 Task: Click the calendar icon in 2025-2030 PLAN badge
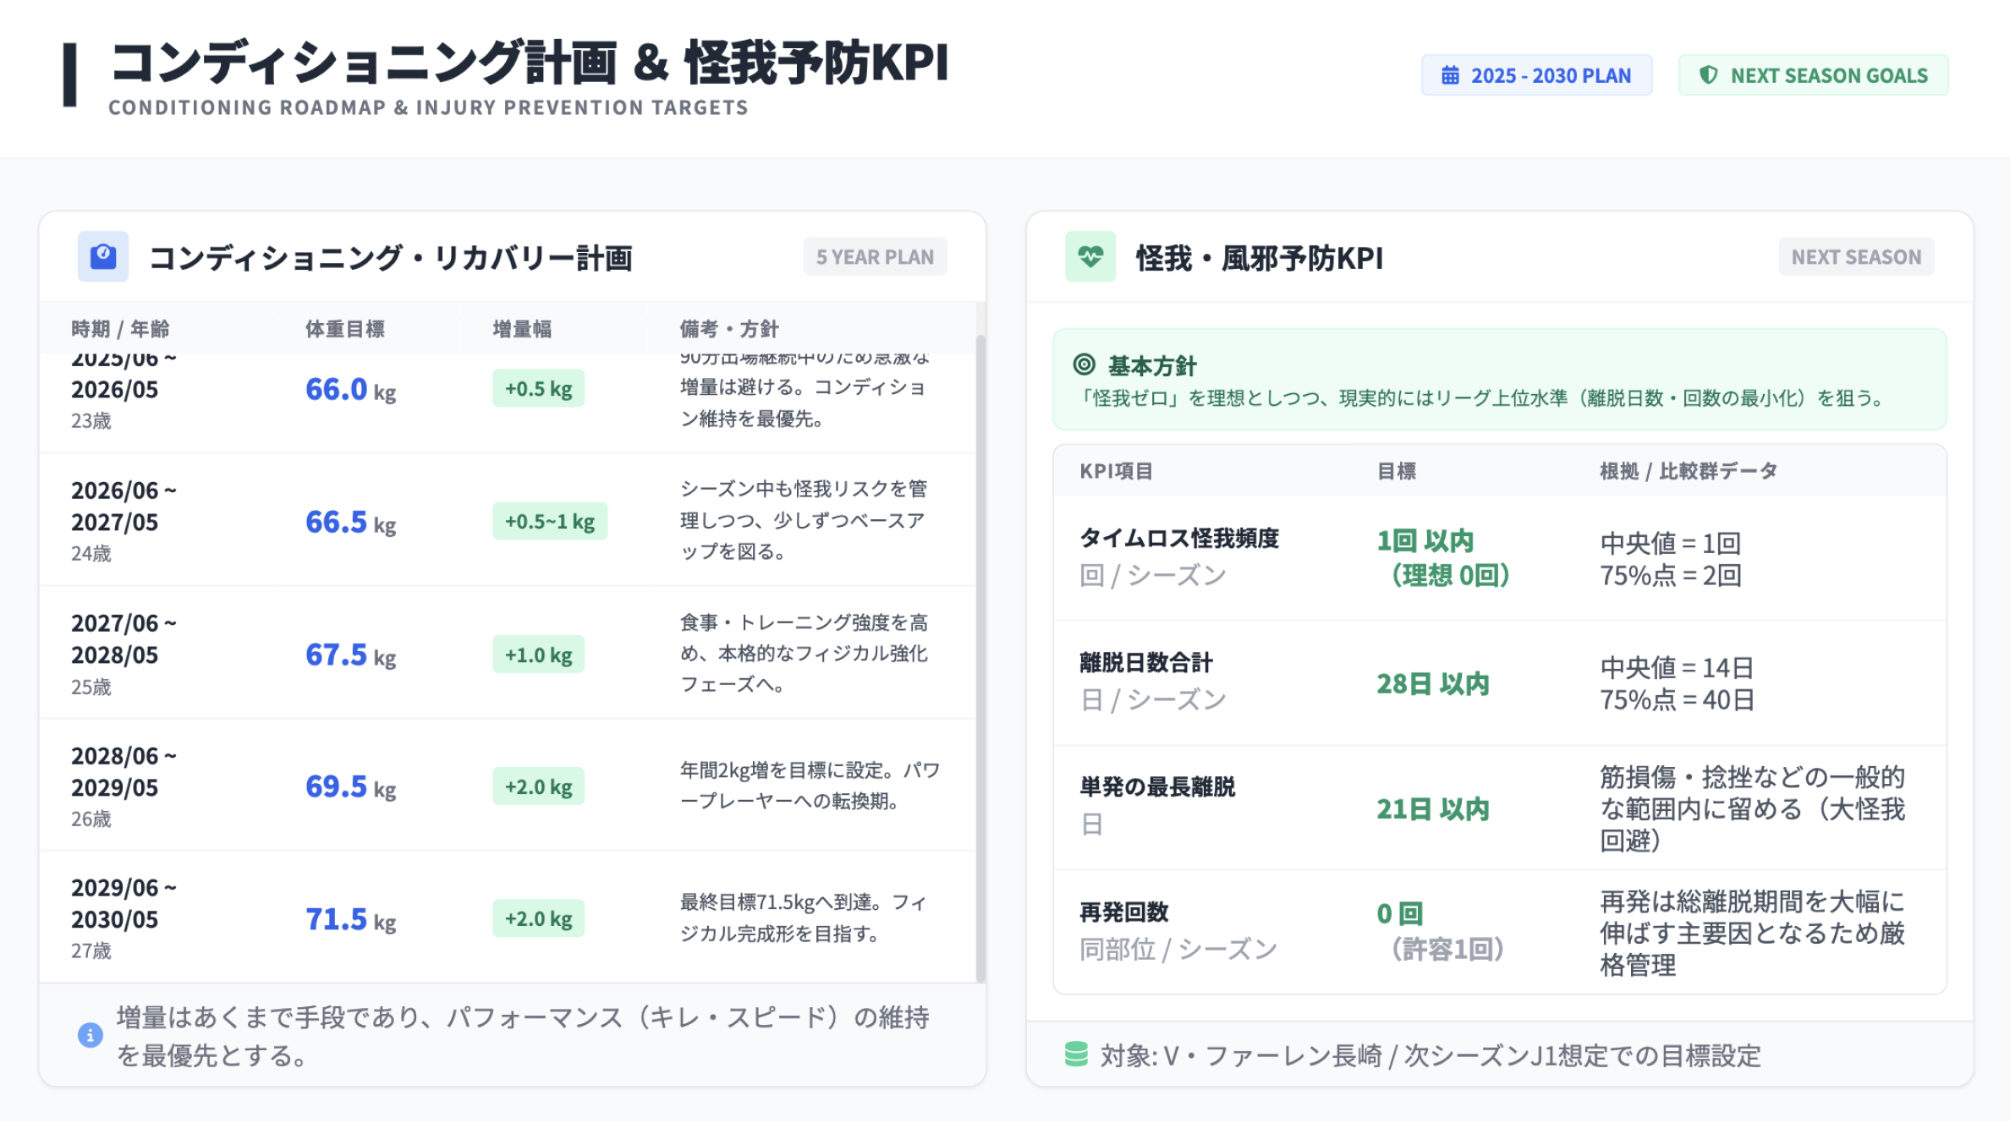point(1450,75)
